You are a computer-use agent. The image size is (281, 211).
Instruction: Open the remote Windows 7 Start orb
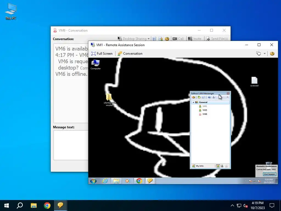pyautogui.click(x=93, y=181)
